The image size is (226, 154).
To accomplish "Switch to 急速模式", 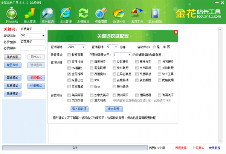I will [12, 94].
